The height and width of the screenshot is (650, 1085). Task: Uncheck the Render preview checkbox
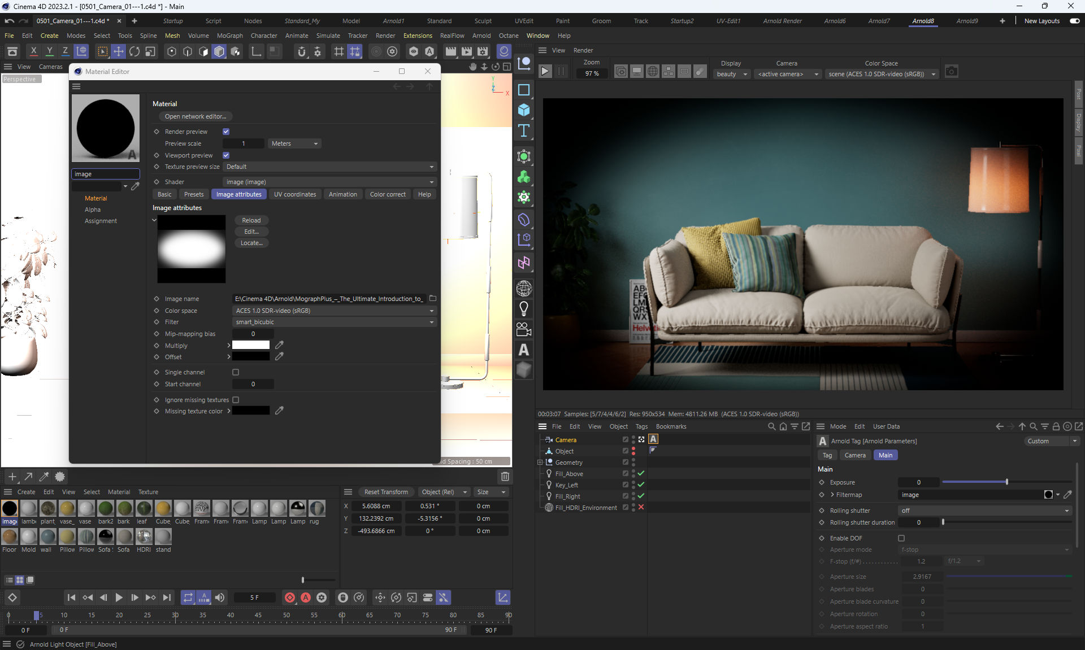pyautogui.click(x=226, y=132)
